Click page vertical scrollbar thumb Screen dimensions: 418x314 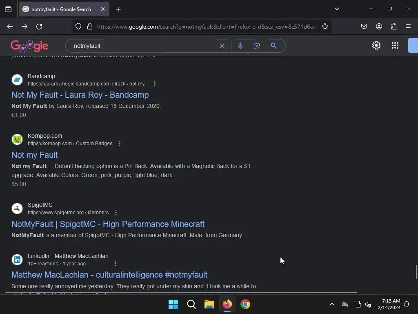[416, 272]
